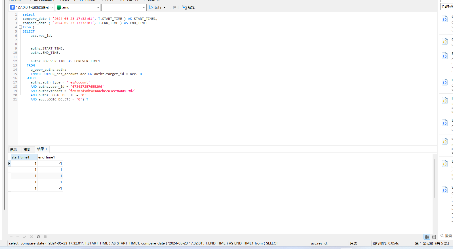Click the WHERE keyword on line 16
This screenshot has height=249, width=453.
[x=31, y=78]
